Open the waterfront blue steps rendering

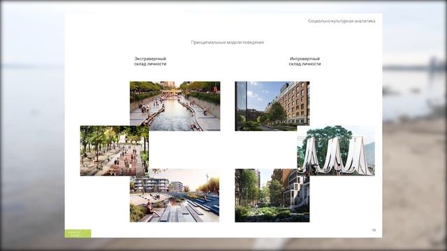175,195
